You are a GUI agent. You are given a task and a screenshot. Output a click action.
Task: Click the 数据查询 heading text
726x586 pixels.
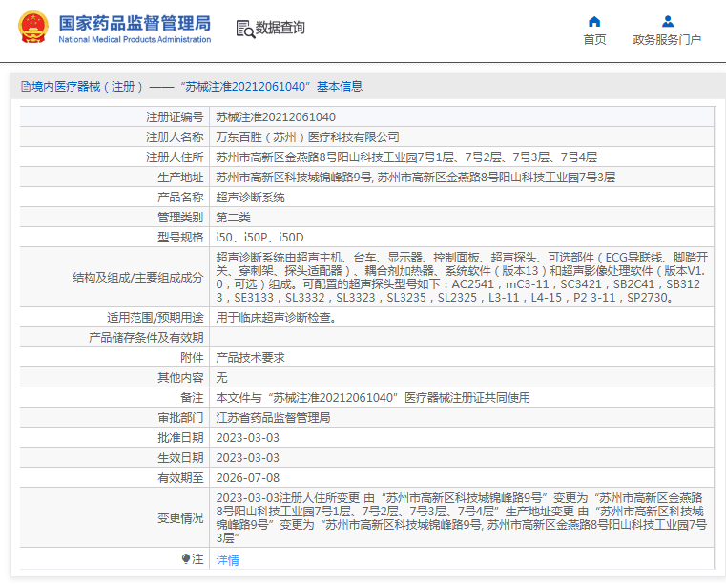click(280, 29)
